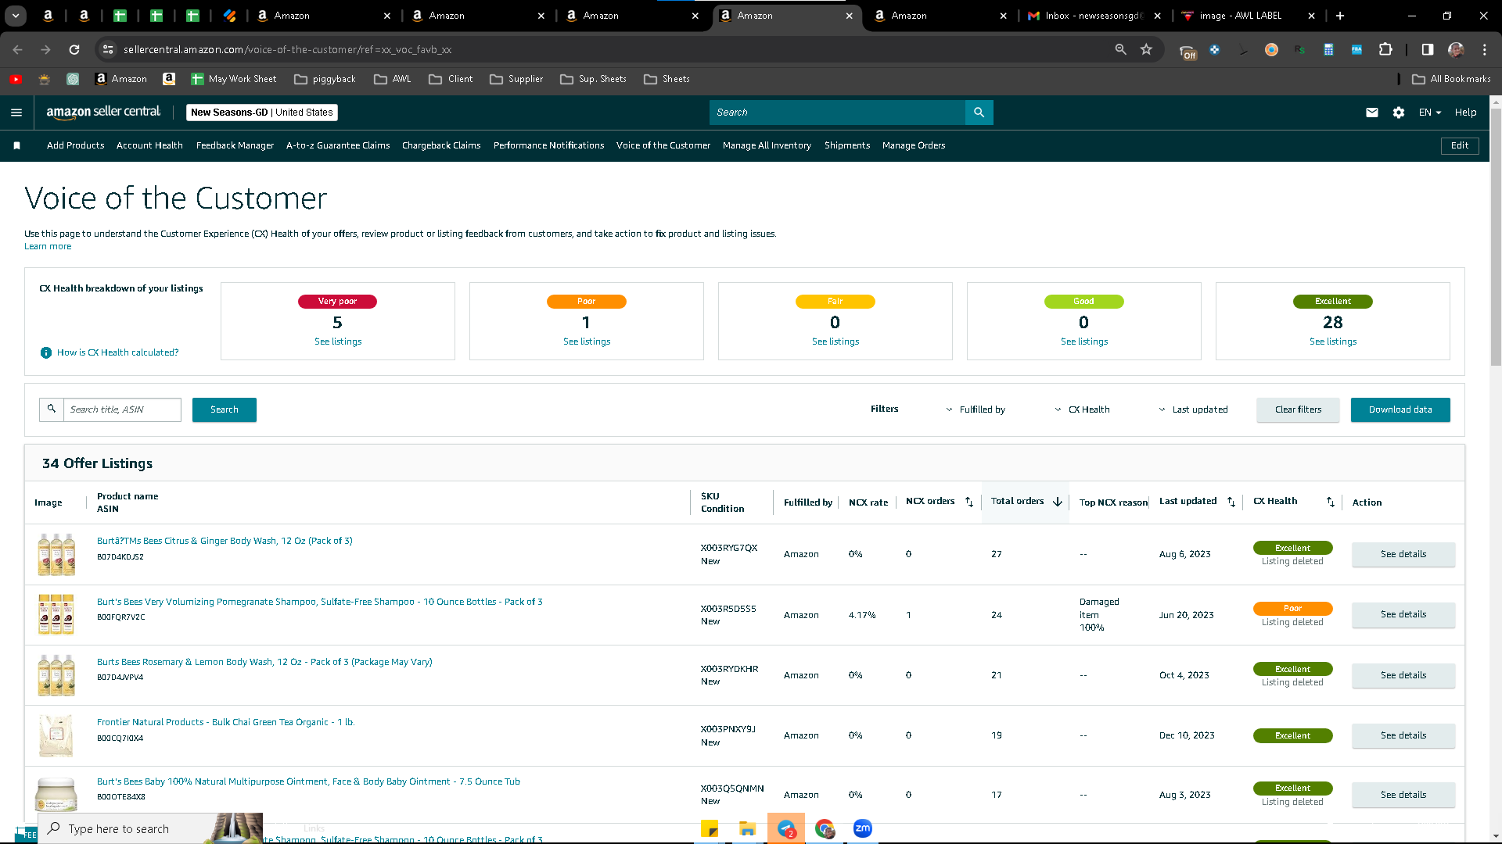
Task: Open the Chrome side panel icon
Action: click(1428, 49)
